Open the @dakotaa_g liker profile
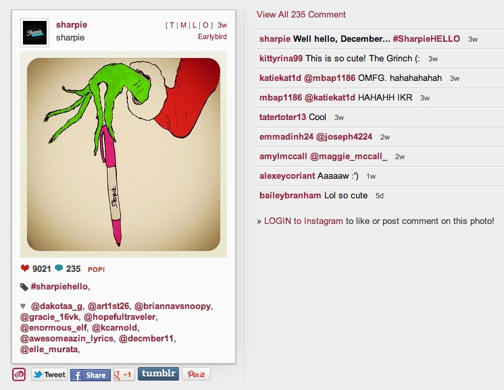The image size is (504, 390). [x=57, y=306]
